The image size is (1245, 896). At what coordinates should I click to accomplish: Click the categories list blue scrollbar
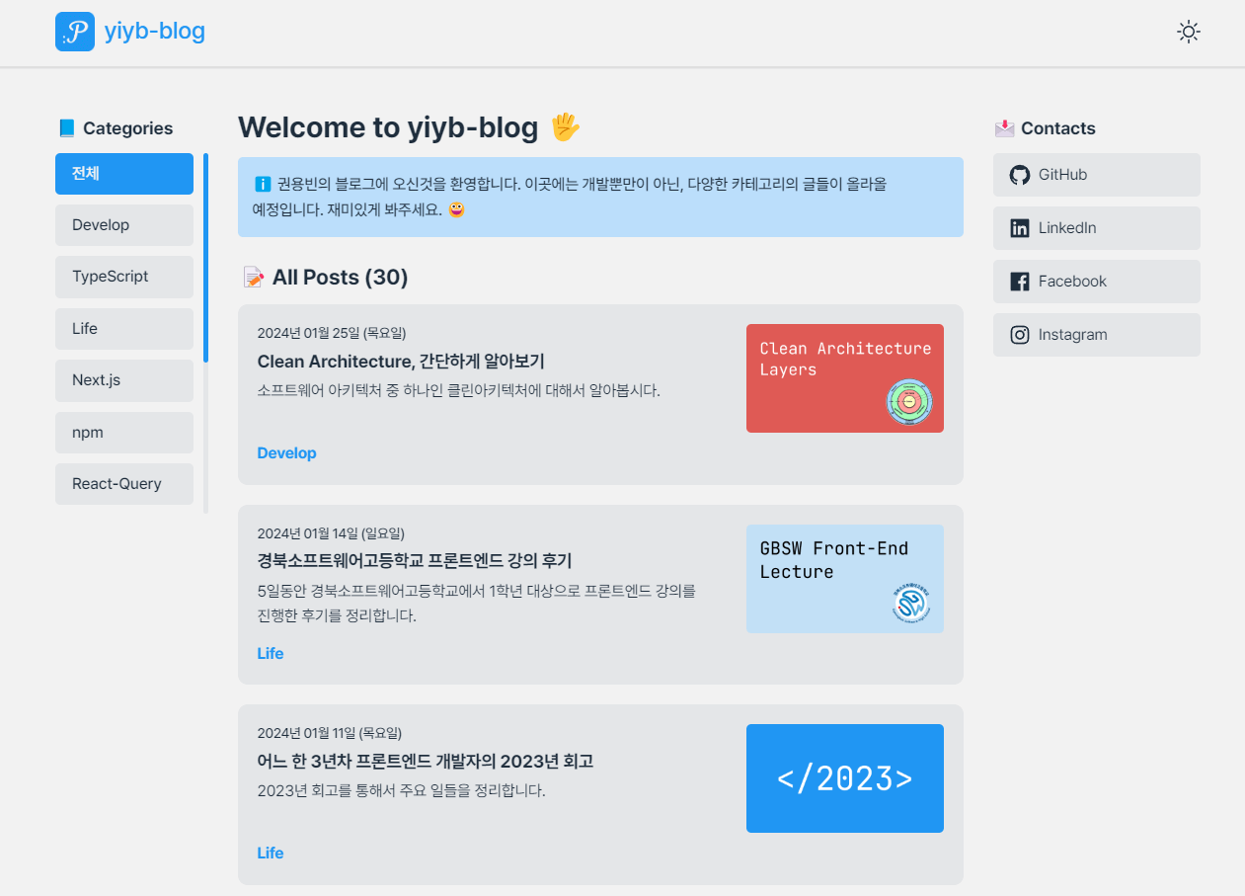205,258
